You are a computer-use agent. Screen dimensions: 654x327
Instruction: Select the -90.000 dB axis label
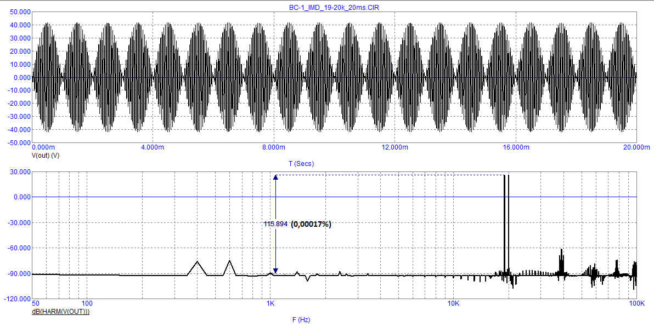[x=20, y=274]
